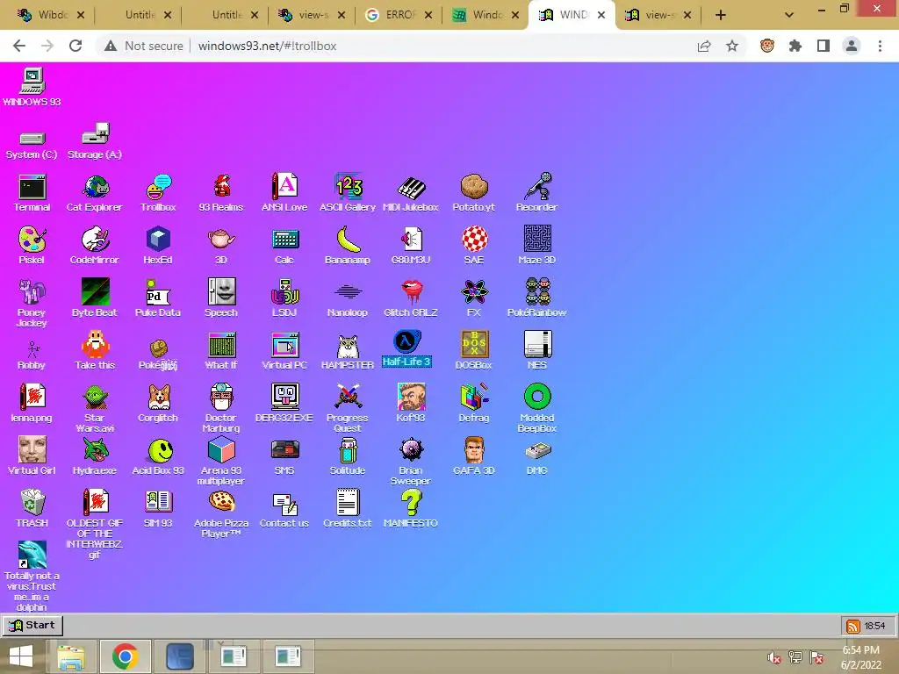Switch to the last view-s tab
This screenshot has width=899, height=674.
tap(658, 15)
